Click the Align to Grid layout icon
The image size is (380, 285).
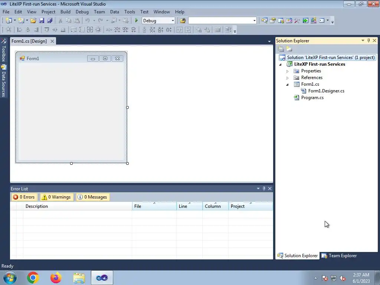click(9, 30)
